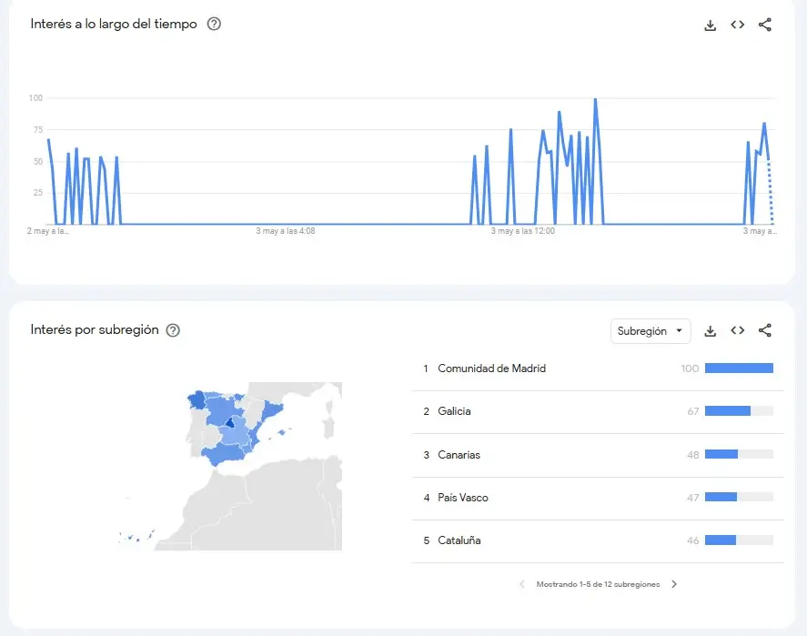This screenshot has height=636, width=807.
Task: Go to next page of subregions
Action: (x=674, y=584)
